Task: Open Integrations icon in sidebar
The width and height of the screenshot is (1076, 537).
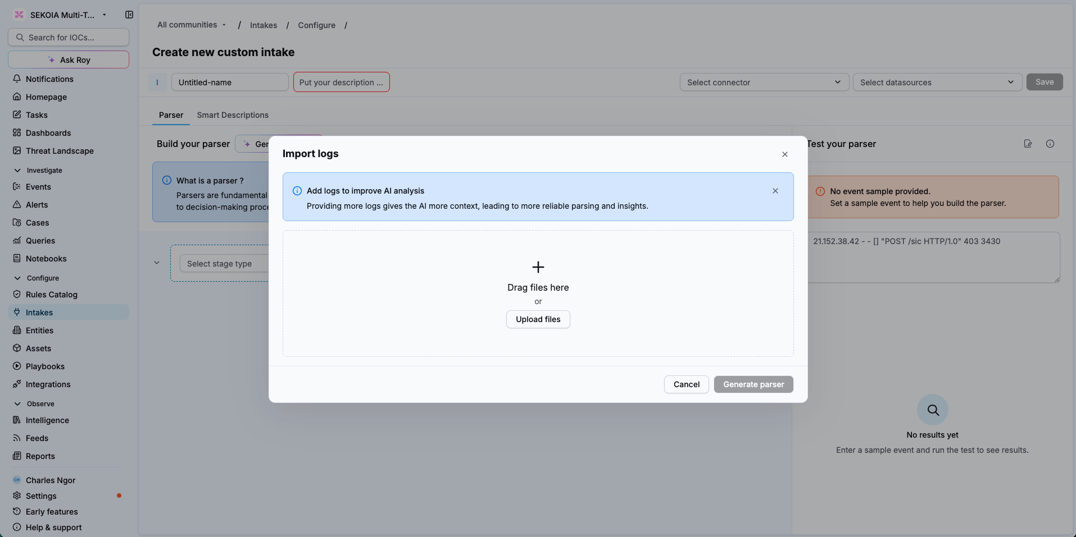Action: [x=17, y=384]
